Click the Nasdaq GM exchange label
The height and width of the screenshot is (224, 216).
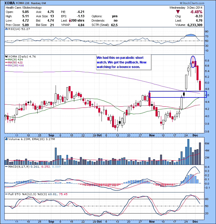click(38, 3)
